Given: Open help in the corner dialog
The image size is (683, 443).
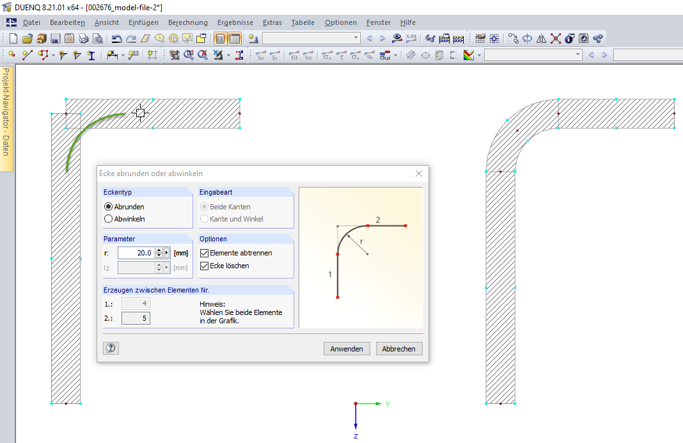Looking at the screenshot, I should point(111,348).
